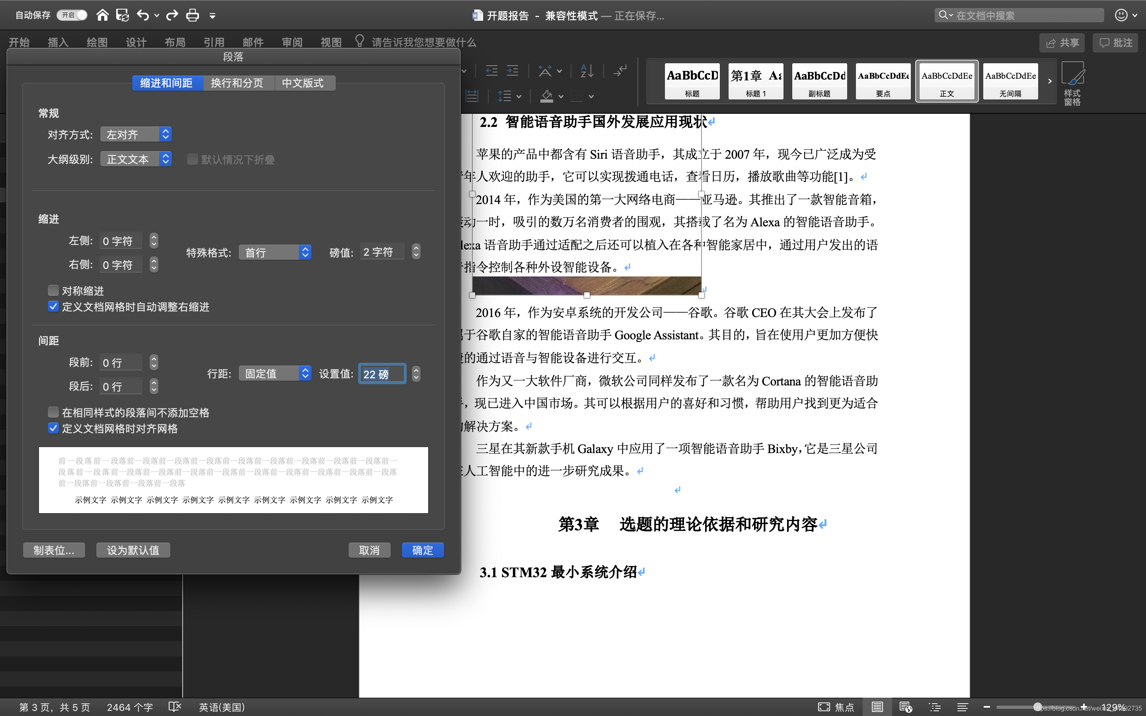The image size is (1146, 716).
Task: Click the Print icon
Action: [x=192, y=15]
